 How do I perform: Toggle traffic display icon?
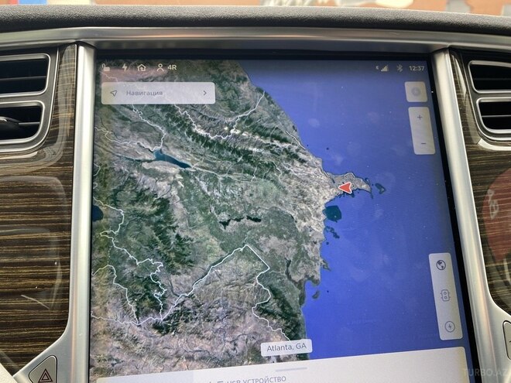(x=445, y=296)
